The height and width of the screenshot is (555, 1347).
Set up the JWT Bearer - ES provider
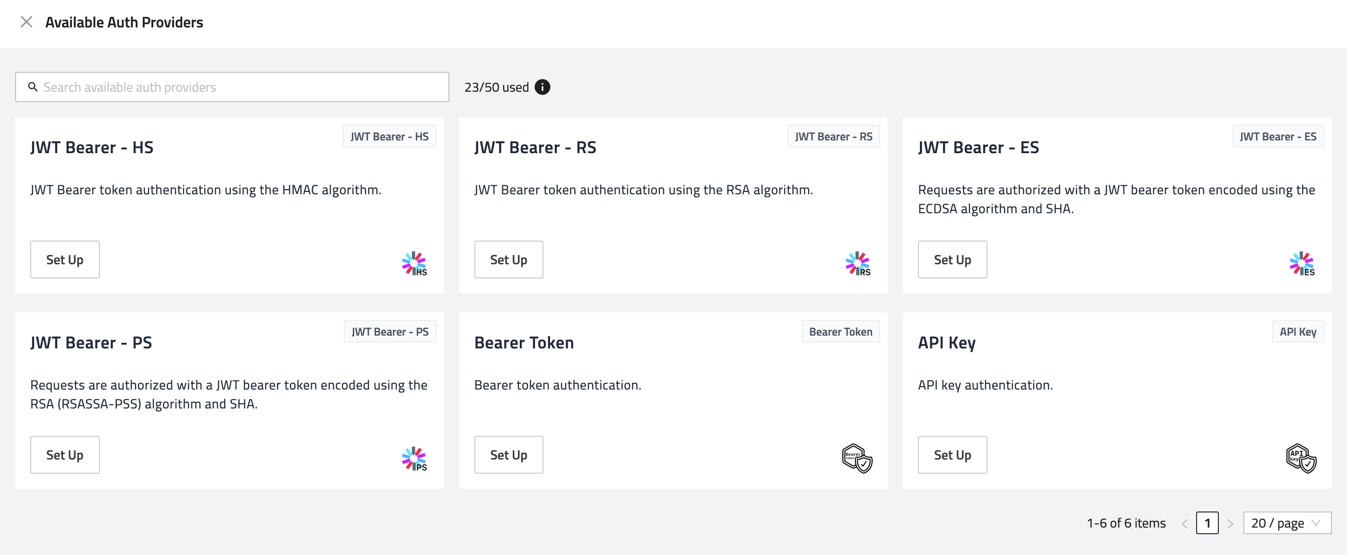click(952, 260)
